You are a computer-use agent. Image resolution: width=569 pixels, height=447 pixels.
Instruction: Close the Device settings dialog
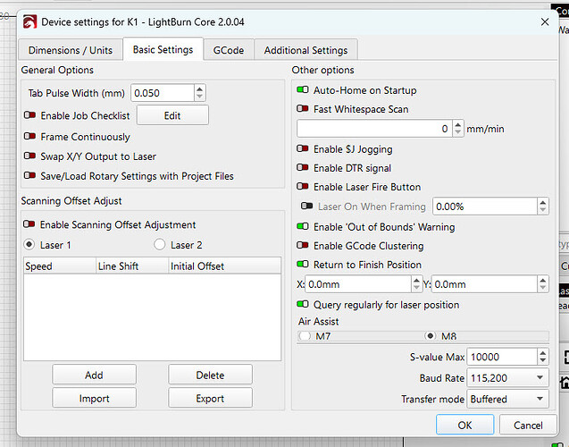[x=544, y=21]
